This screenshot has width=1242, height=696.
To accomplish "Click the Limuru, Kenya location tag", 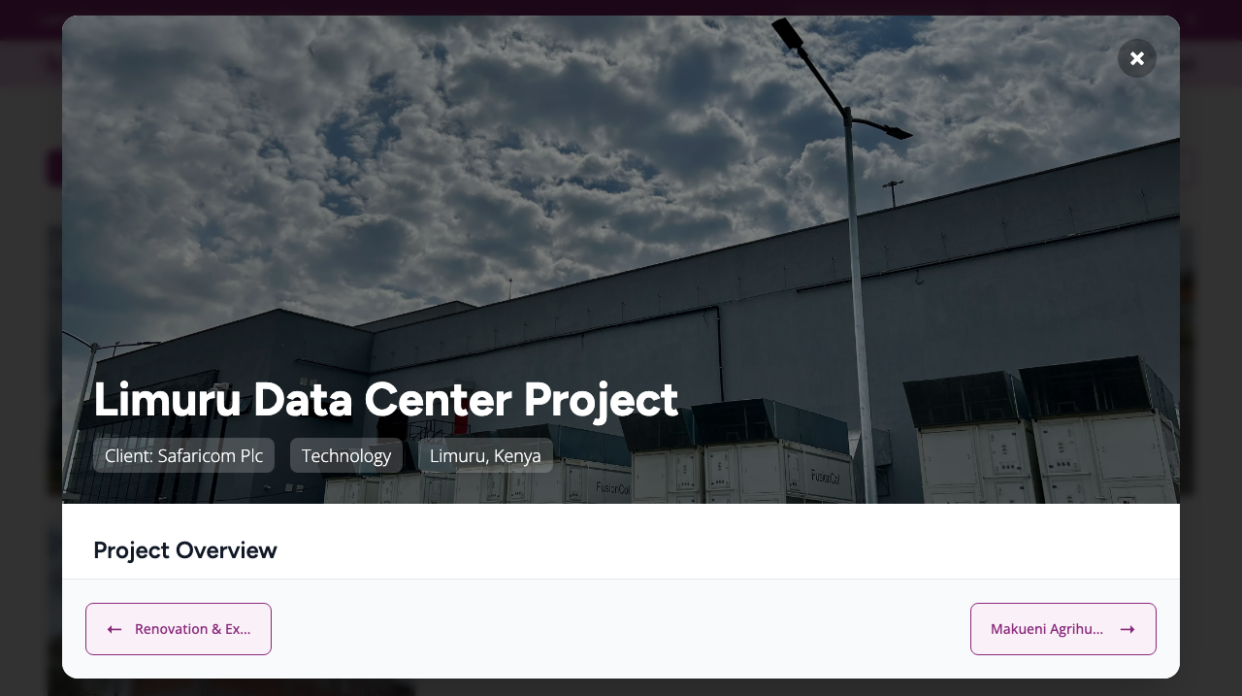I will (485, 455).
